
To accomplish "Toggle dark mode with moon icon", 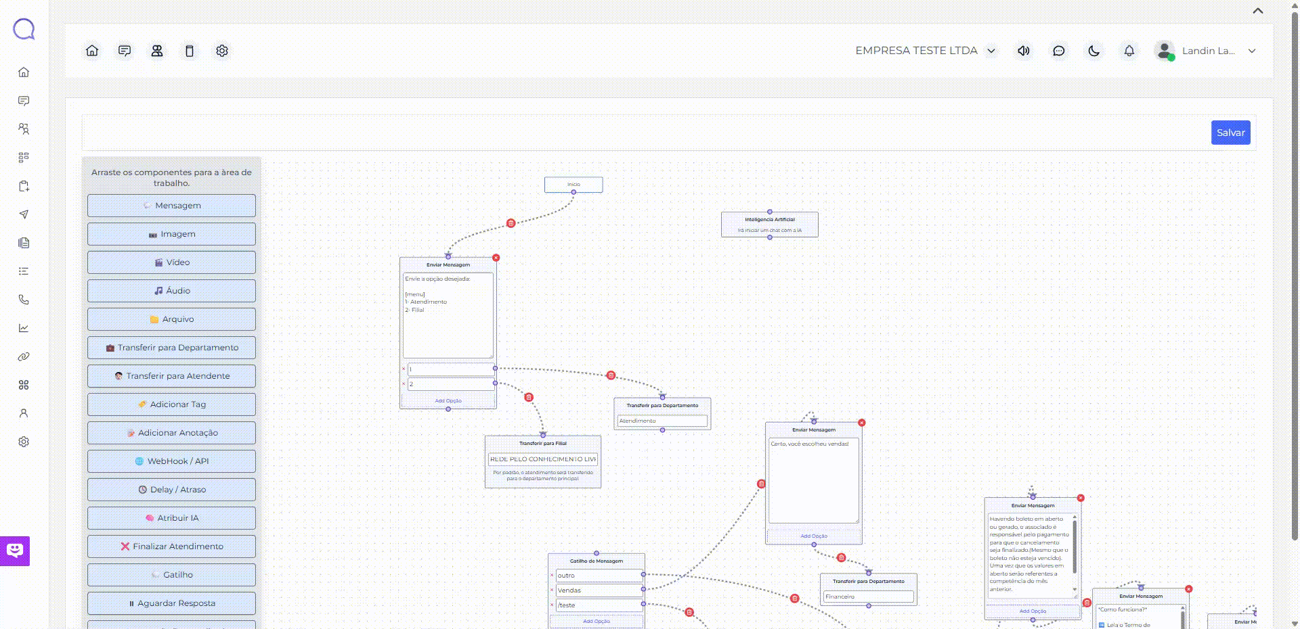I will pyautogui.click(x=1094, y=51).
